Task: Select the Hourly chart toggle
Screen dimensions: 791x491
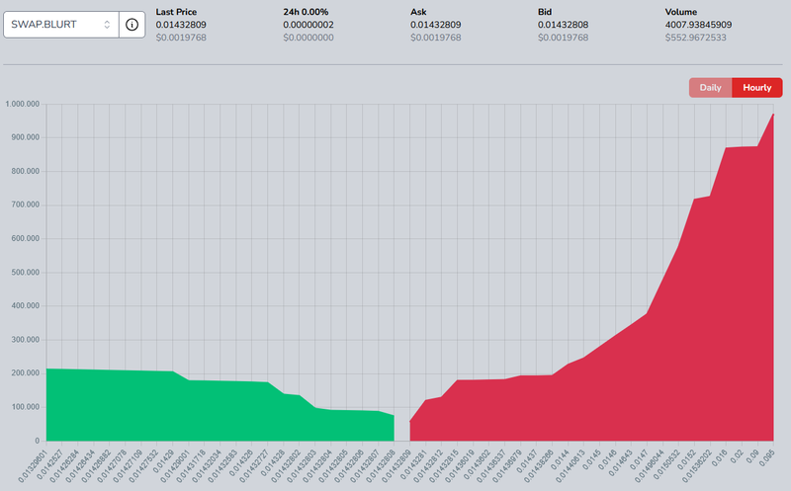Action: [756, 88]
